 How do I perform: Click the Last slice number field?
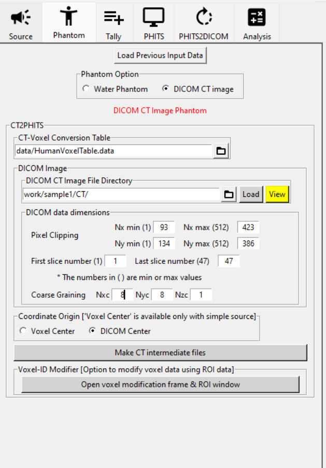pos(229,261)
